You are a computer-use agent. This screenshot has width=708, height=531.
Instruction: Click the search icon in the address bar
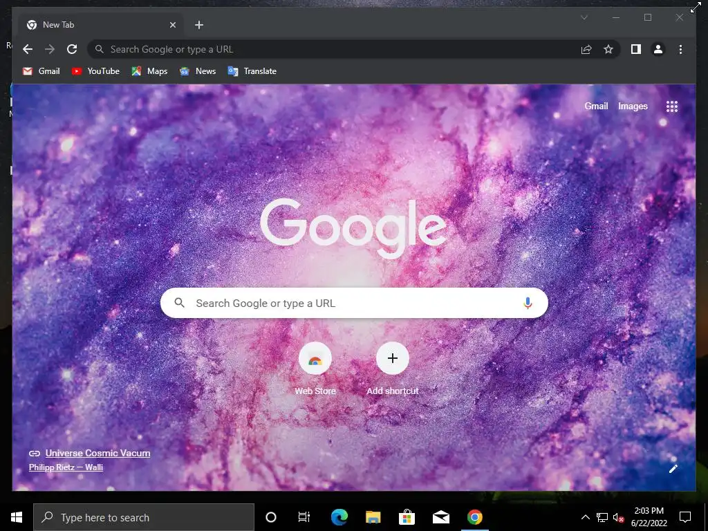click(100, 49)
